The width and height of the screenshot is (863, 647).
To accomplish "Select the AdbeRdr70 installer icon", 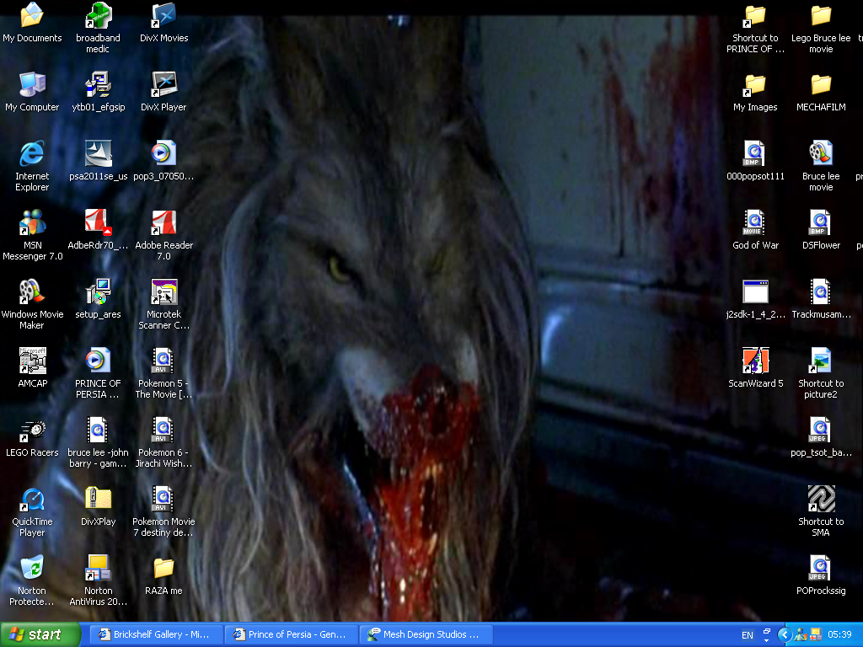I will point(98,222).
